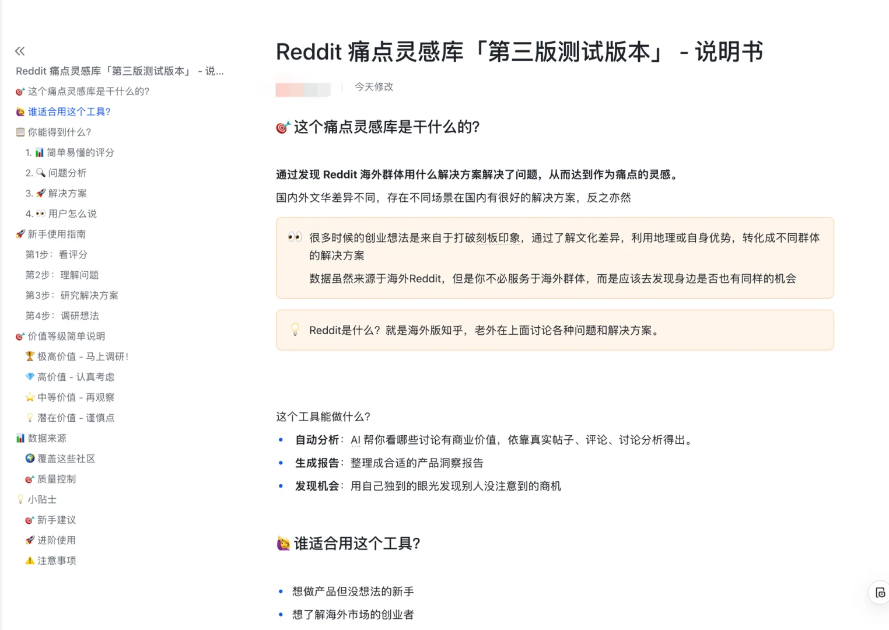
Task: Collapse the outline sidebar with double-chevron icon
Action: [x=20, y=51]
